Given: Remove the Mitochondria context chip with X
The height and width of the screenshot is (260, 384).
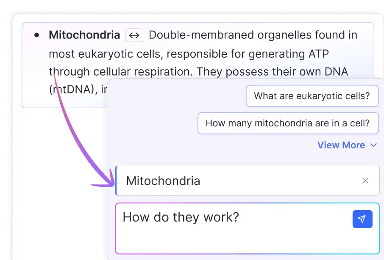Looking at the screenshot, I should tap(365, 181).
